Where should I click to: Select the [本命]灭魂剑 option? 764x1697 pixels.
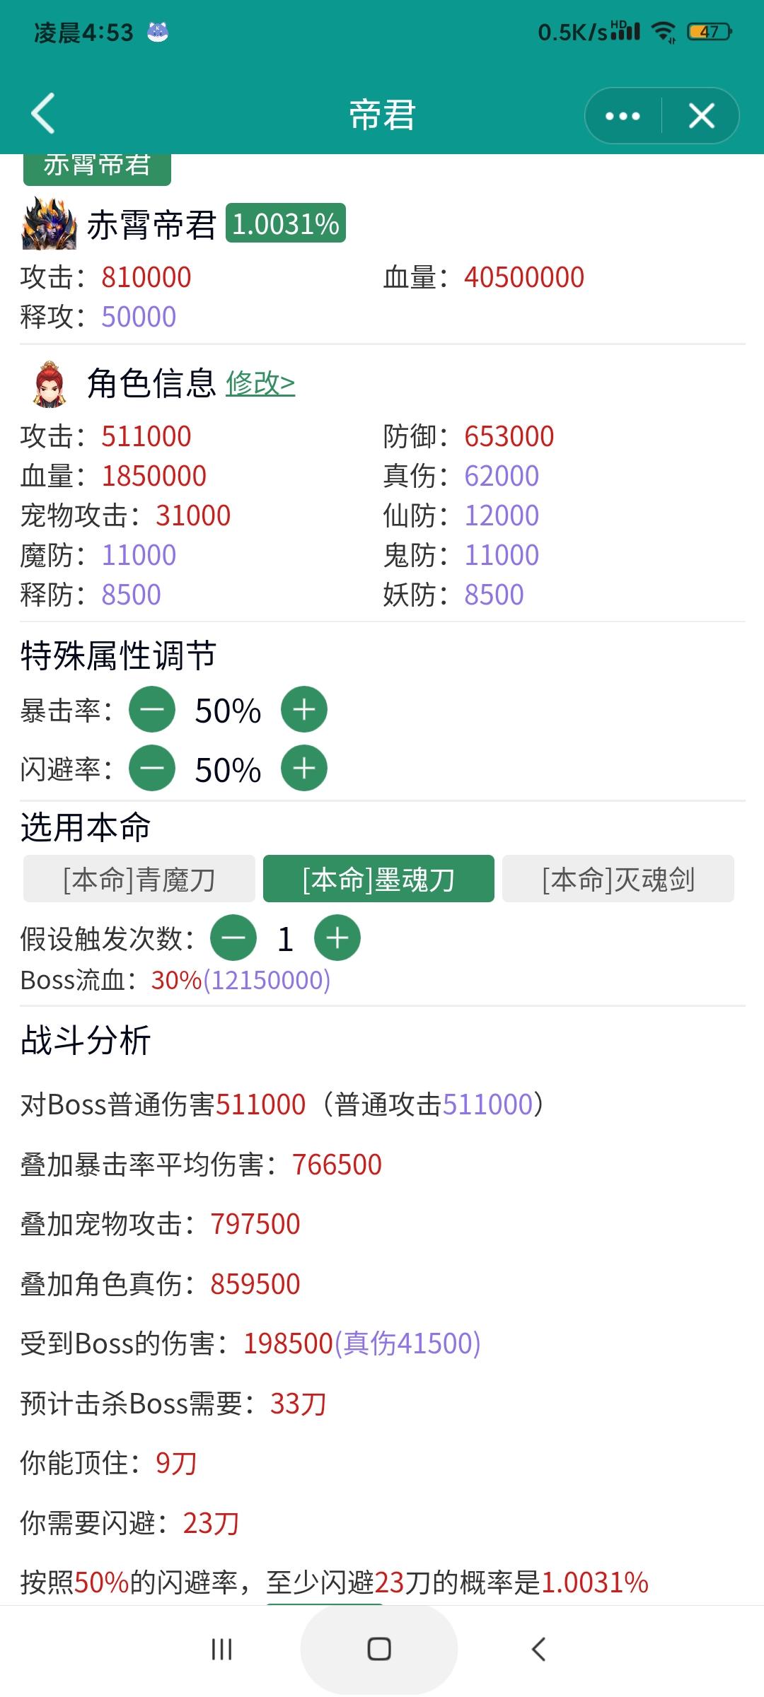(x=618, y=879)
